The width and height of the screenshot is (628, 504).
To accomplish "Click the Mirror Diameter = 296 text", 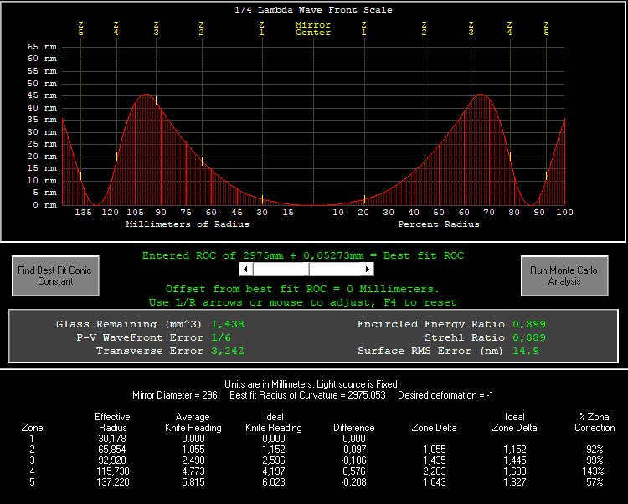I will [175, 395].
